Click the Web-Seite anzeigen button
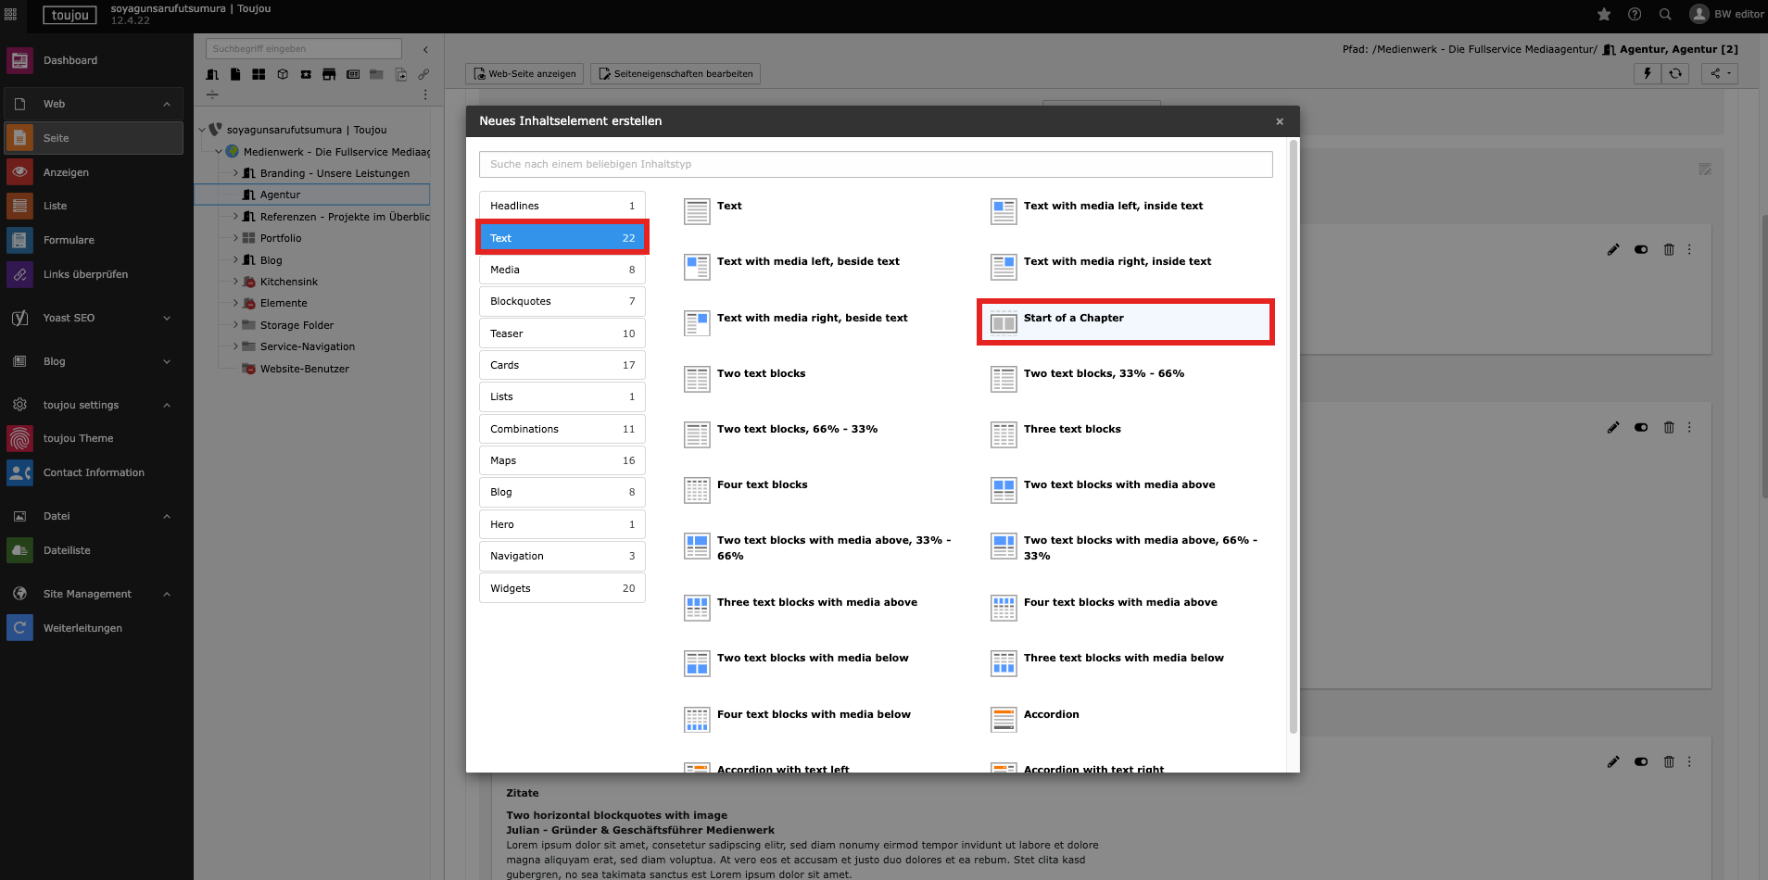1768x880 pixels. click(524, 74)
